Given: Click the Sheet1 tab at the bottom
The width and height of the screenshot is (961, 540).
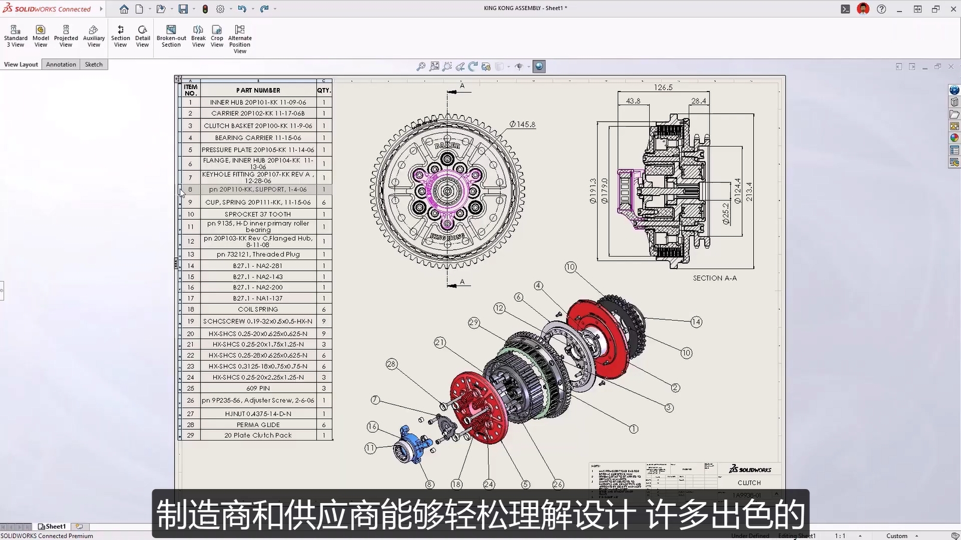Looking at the screenshot, I should (x=53, y=526).
